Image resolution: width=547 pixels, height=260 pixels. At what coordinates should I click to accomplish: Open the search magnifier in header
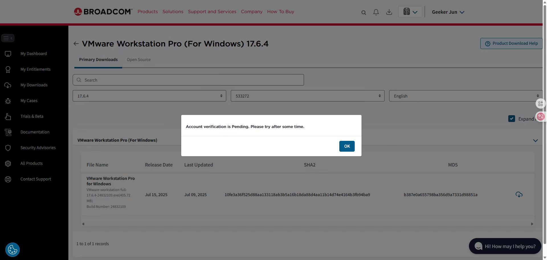tap(364, 12)
